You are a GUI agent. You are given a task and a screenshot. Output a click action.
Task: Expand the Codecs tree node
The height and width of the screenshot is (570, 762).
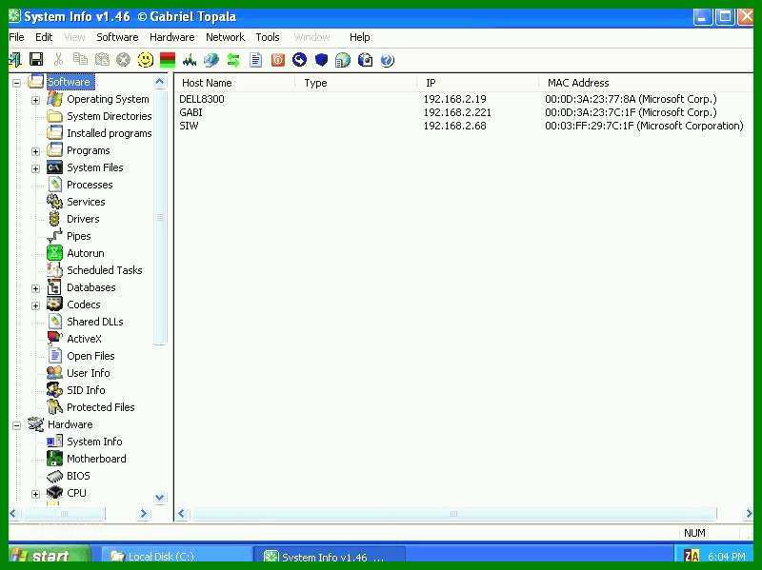pyautogui.click(x=35, y=305)
